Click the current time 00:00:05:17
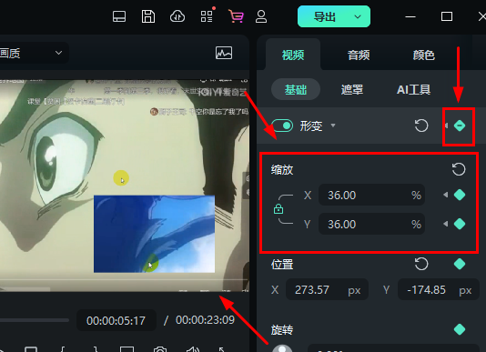Viewport: 486px width, 352px height. point(116,320)
